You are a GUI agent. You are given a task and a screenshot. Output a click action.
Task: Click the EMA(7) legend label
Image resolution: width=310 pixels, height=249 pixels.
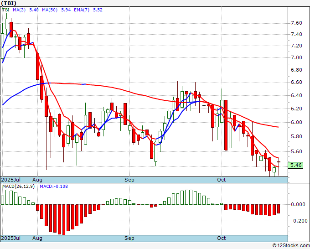pyautogui.click(x=82, y=10)
